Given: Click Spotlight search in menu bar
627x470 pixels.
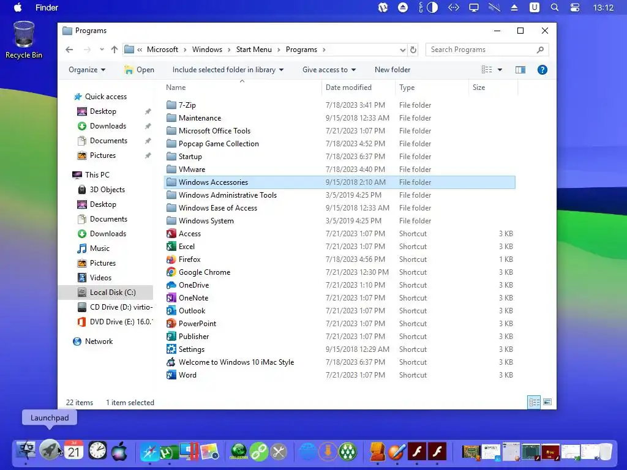Looking at the screenshot, I should pyautogui.click(x=554, y=7).
